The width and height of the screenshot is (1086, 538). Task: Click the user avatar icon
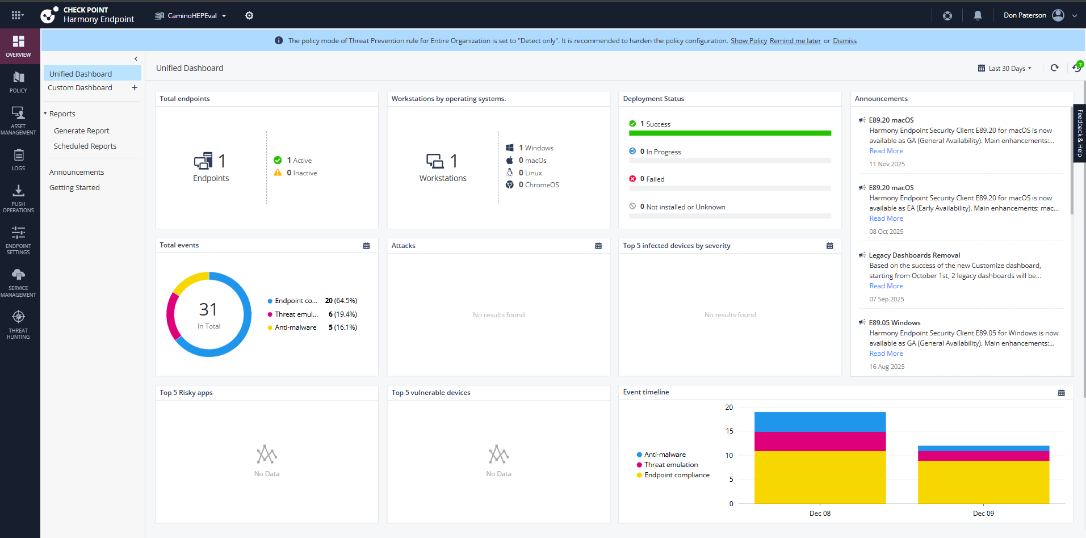(1058, 15)
